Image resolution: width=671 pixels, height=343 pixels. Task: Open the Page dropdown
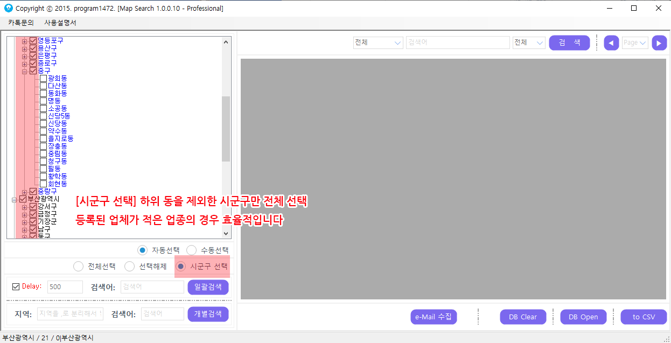click(x=635, y=43)
